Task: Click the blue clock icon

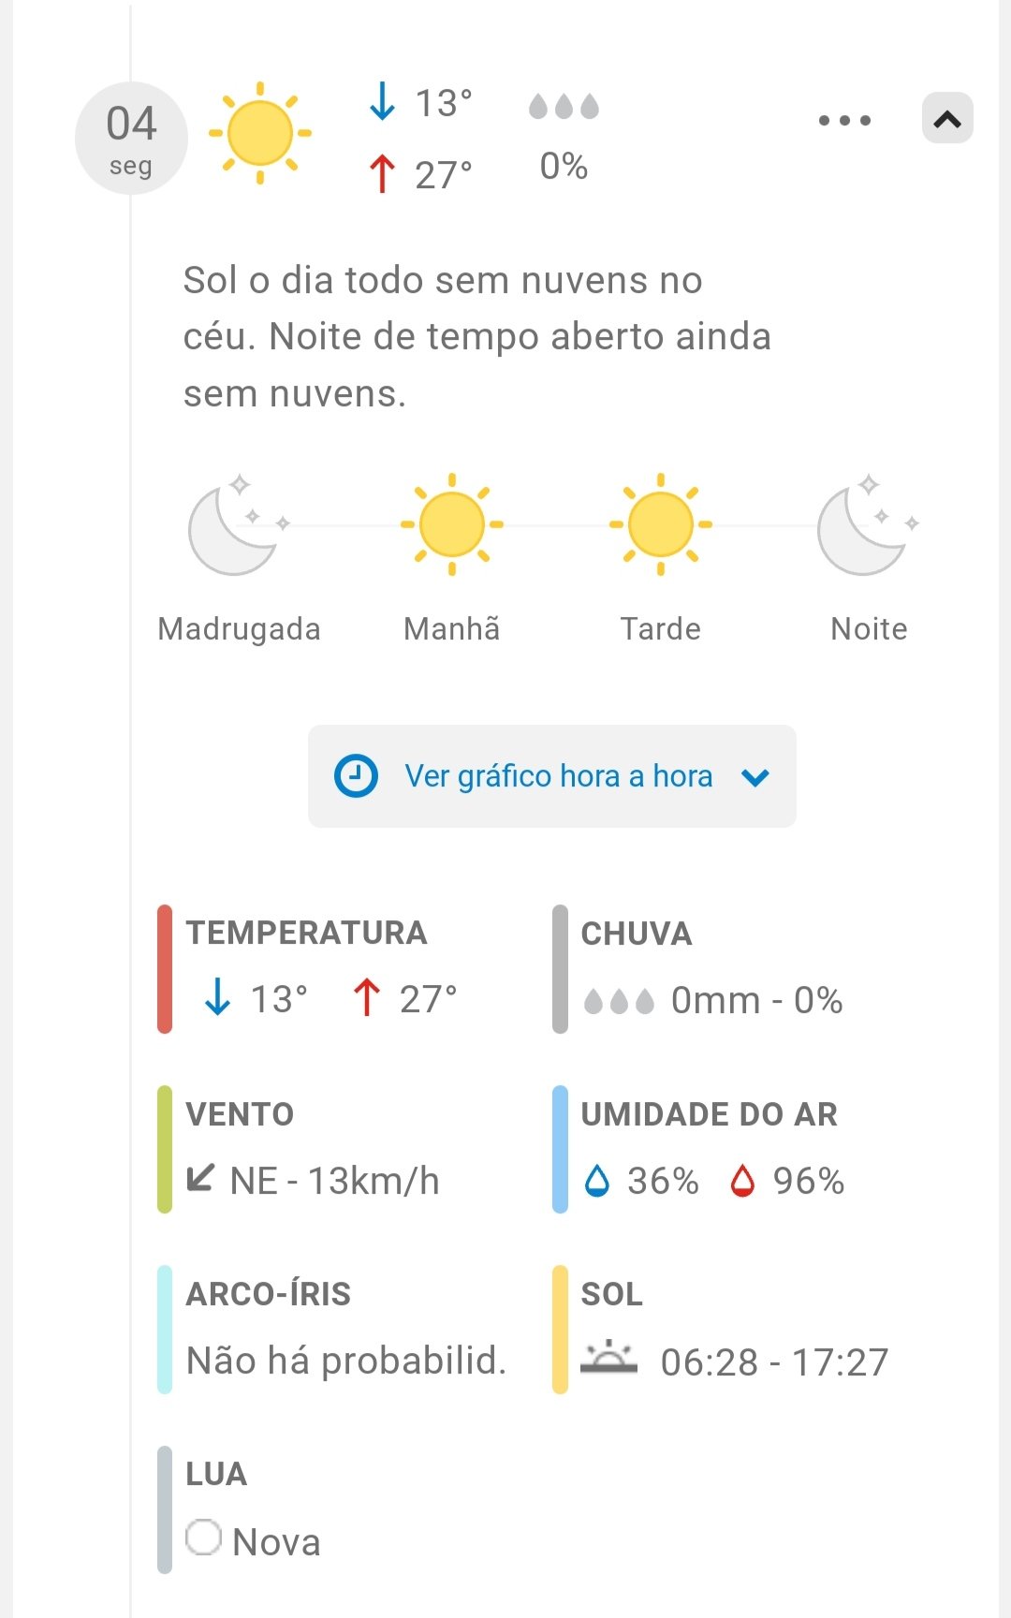Action: click(357, 776)
